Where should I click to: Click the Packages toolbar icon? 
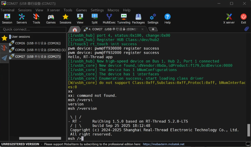point(138,19)
